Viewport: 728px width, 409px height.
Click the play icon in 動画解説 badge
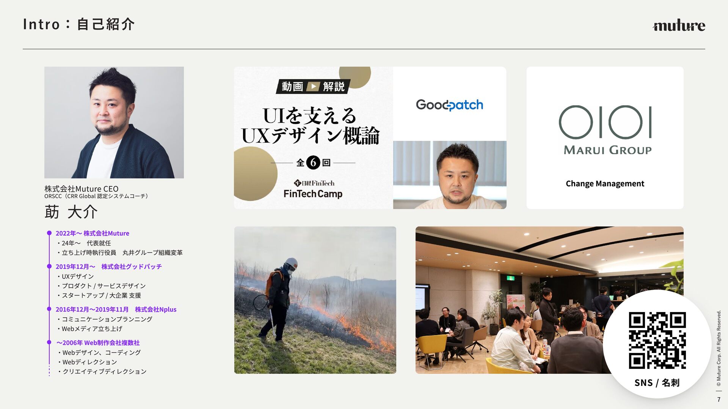pos(313,87)
